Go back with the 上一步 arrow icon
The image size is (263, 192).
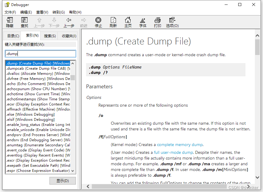pos(69,22)
